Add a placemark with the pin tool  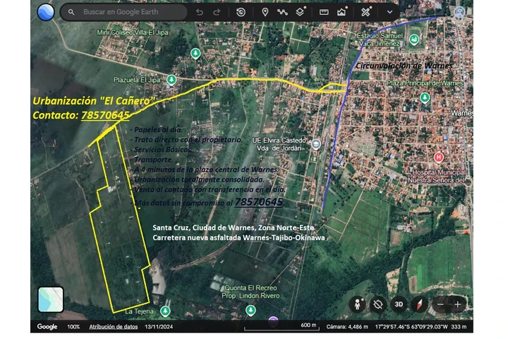(265, 12)
